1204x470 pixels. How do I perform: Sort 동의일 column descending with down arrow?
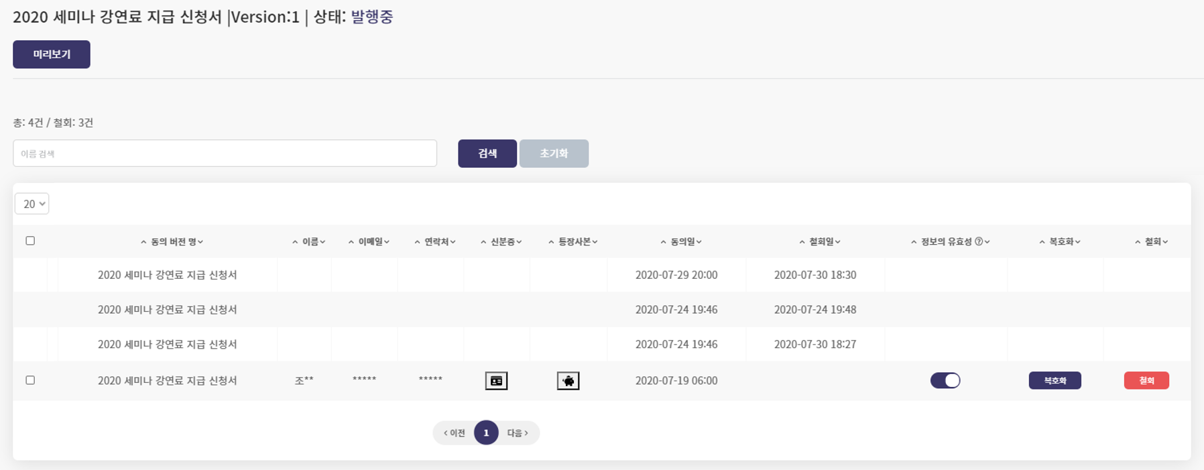tap(699, 242)
